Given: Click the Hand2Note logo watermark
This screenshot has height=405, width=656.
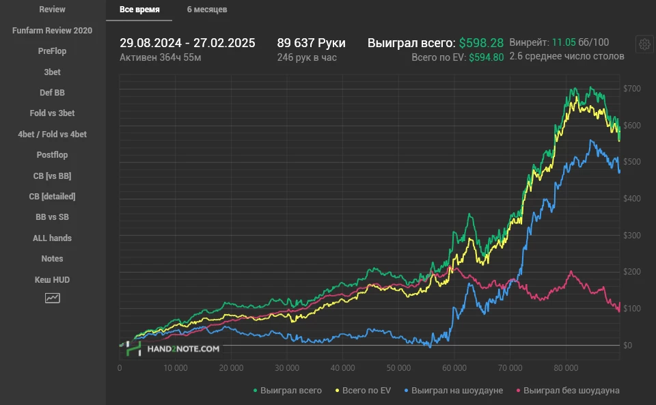Looking at the screenshot, I should point(171,348).
